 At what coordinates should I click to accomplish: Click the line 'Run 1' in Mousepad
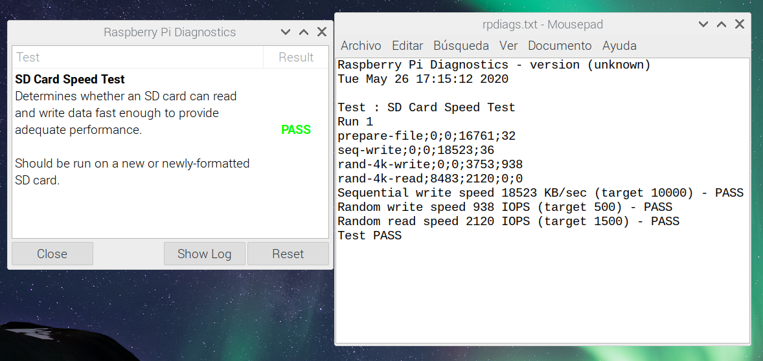point(355,122)
